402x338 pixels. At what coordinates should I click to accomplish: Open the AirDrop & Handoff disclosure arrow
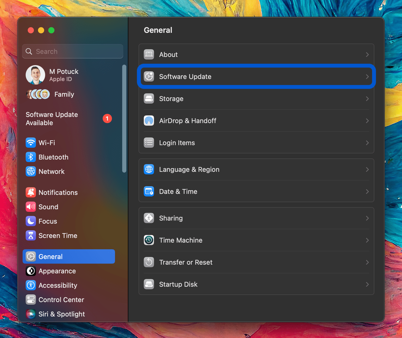click(367, 121)
